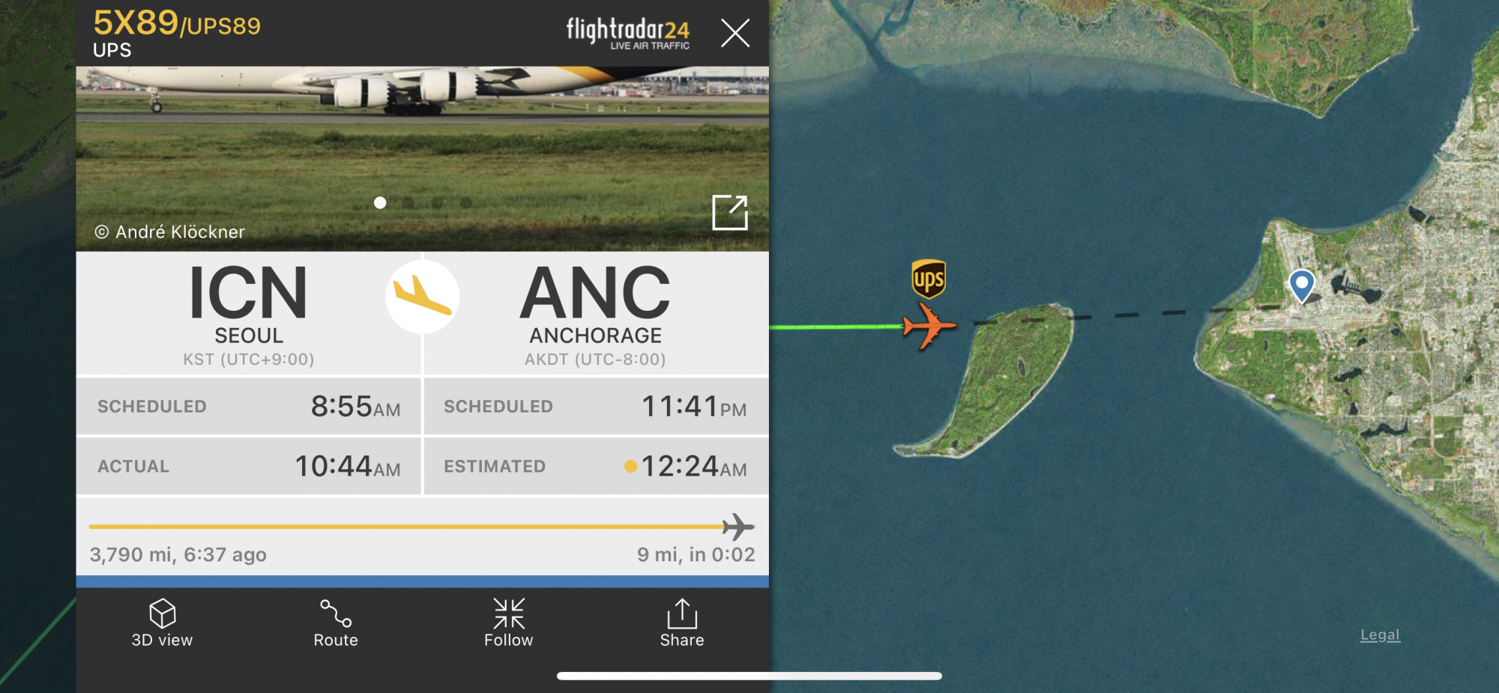Viewport: 1499px width, 693px height.
Task: Open the Legal link on the map
Action: point(1380,635)
